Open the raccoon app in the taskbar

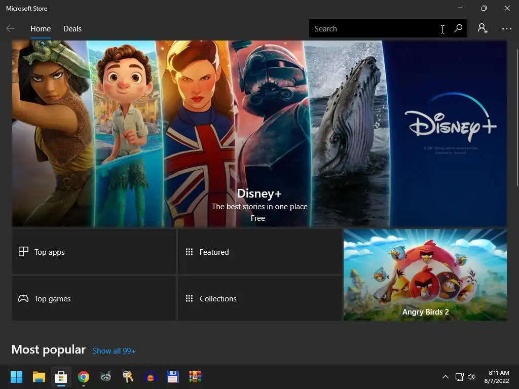click(105, 377)
